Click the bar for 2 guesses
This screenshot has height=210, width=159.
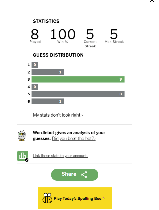48,72
